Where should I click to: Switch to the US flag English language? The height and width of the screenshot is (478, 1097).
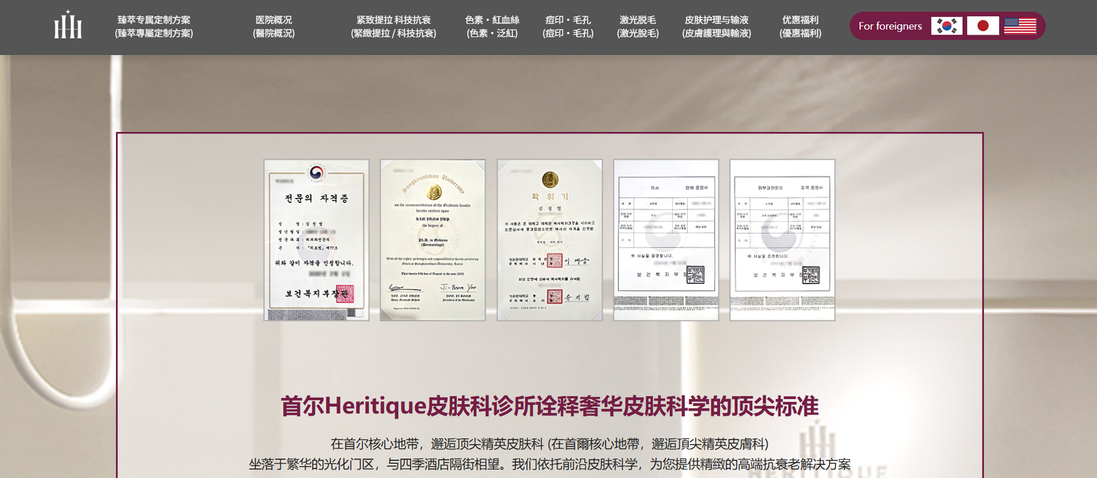tap(1020, 26)
